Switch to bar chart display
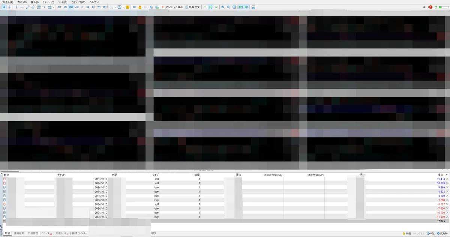This screenshot has width=450, height=237. tap(205, 7)
